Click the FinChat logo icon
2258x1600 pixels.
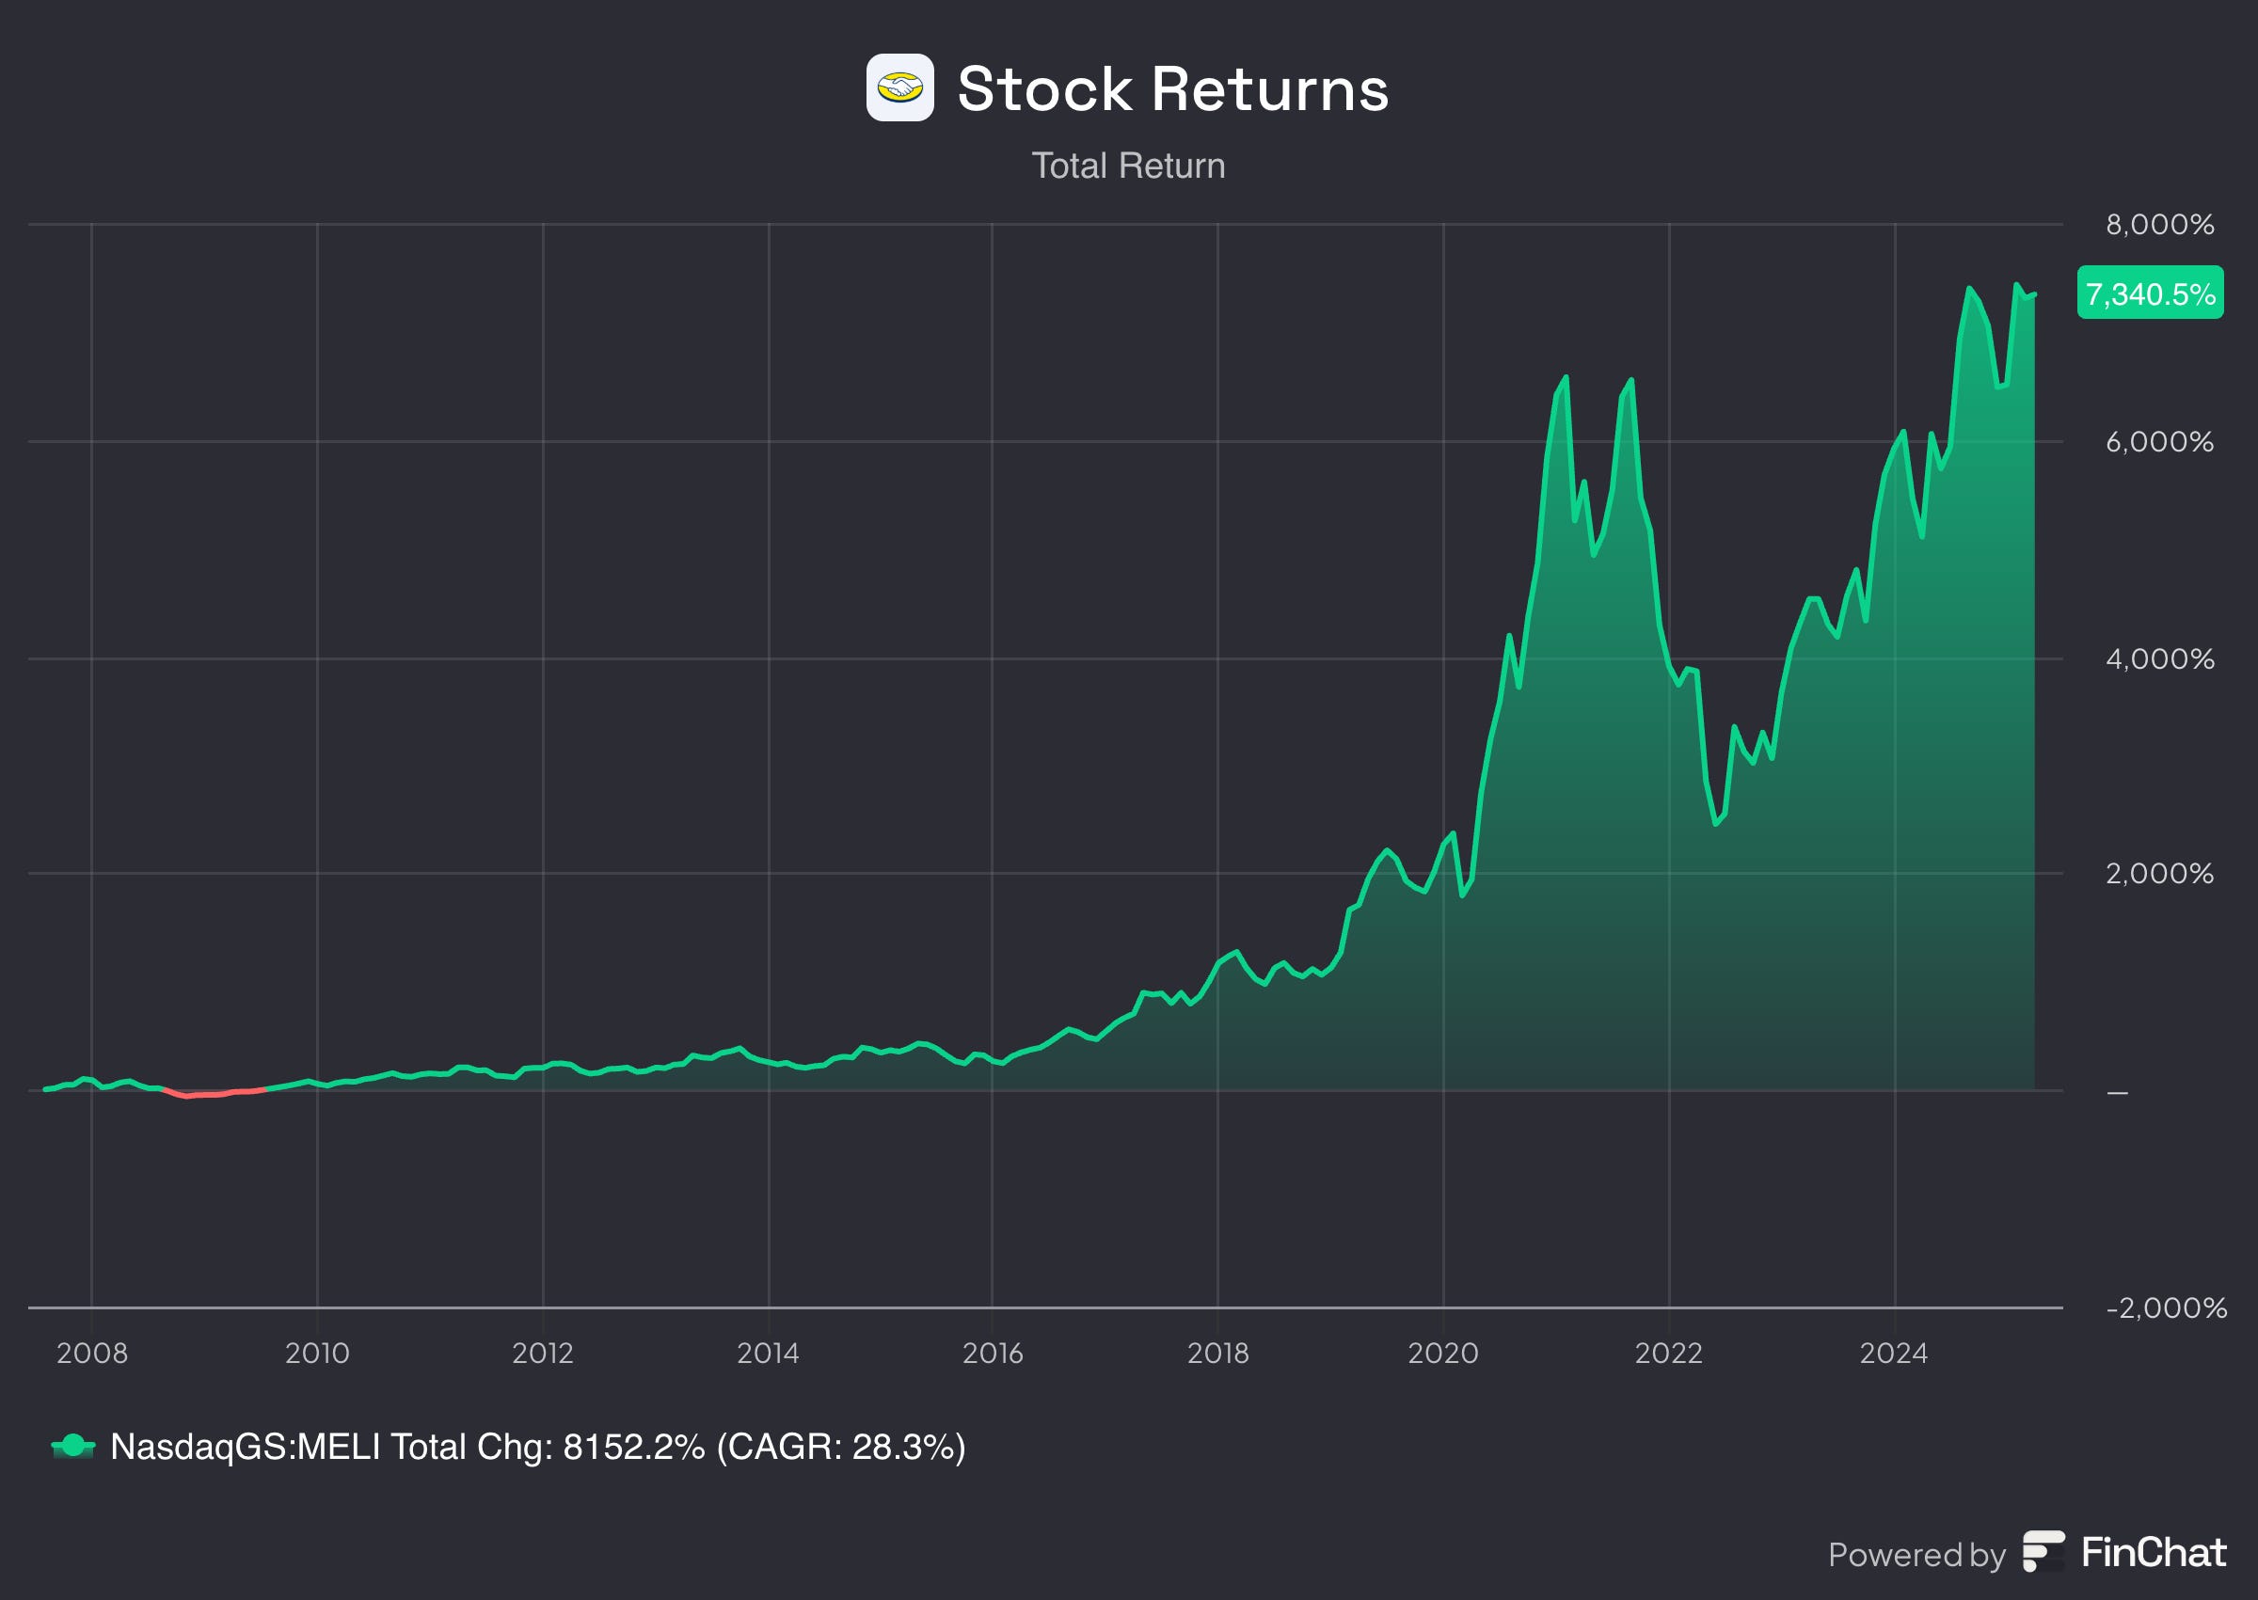[2043, 1552]
